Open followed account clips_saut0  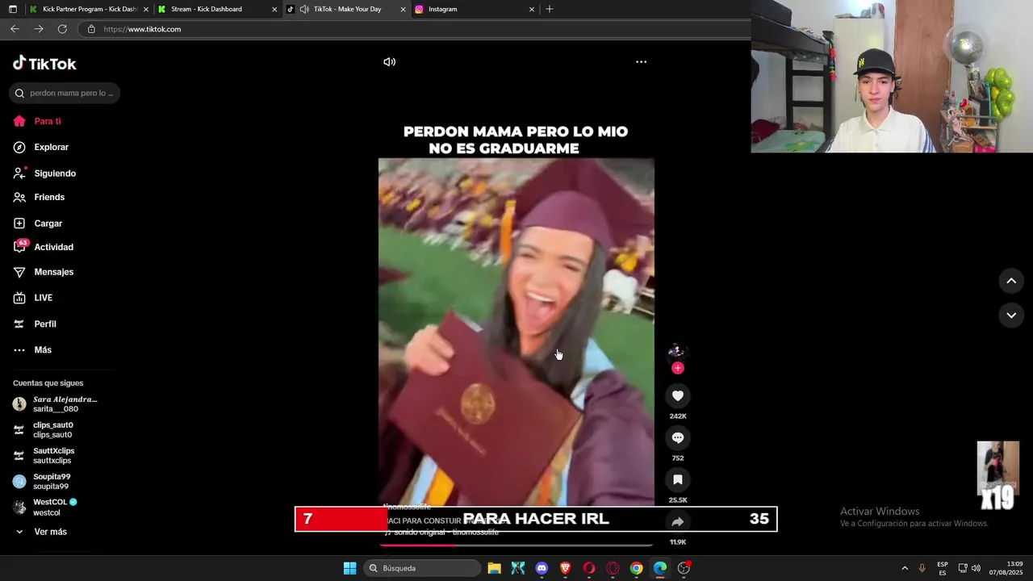(44, 430)
